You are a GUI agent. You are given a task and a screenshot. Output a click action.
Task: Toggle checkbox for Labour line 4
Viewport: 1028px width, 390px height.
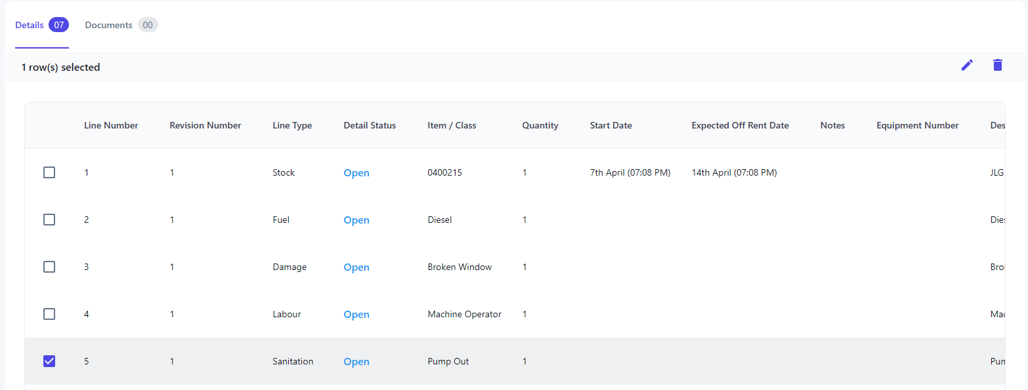point(49,314)
